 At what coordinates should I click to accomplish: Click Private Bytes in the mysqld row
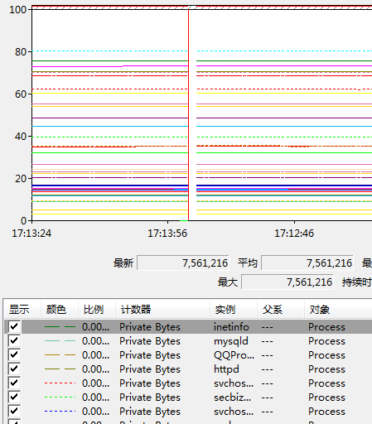click(150, 341)
